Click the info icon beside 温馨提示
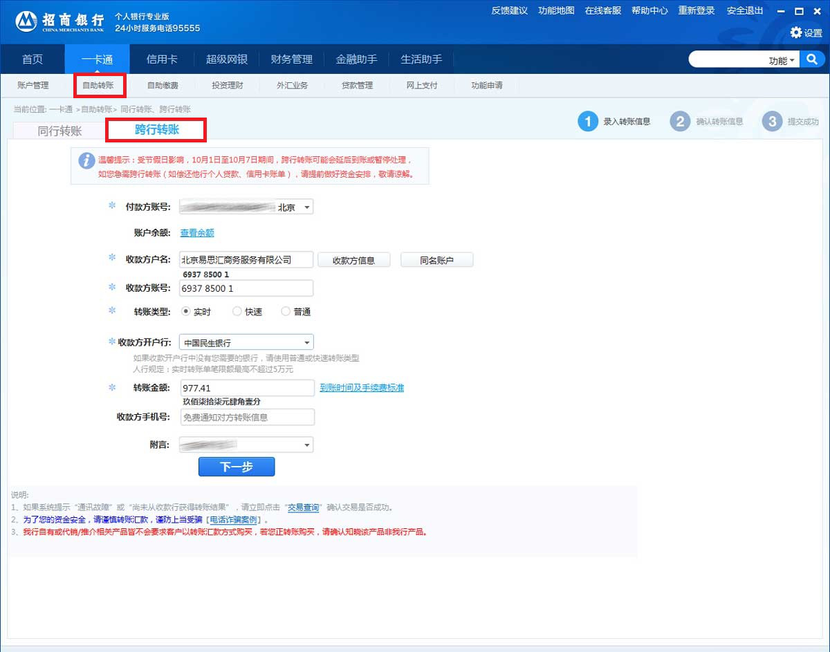830x652 pixels. [86, 160]
